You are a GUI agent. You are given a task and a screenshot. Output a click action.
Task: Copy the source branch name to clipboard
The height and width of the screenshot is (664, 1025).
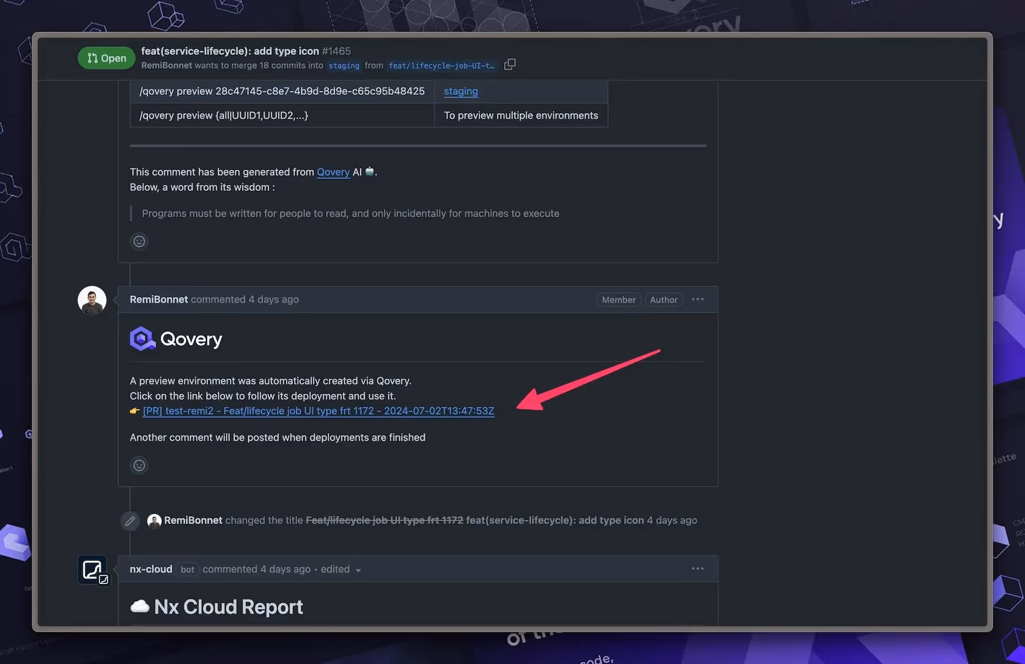510,64
